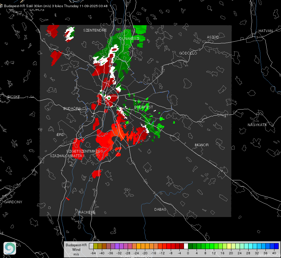Click the GÖDÖLLŐ town label
The width and height of the screenshot is (281, 258).
tap(188, 53)
